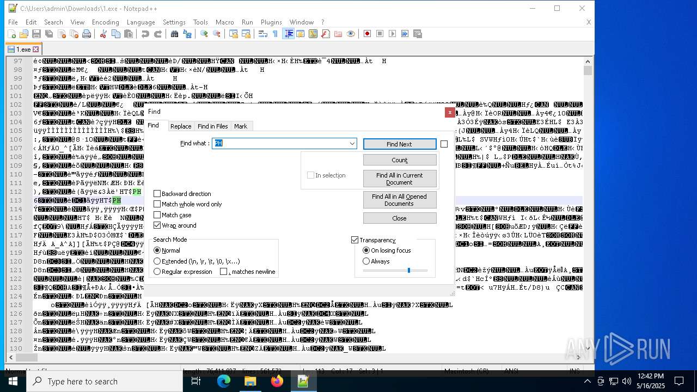The height and width of the screenshot is (392, 697).
Task: Click Find All in Current Document
Action: (400, 179)
